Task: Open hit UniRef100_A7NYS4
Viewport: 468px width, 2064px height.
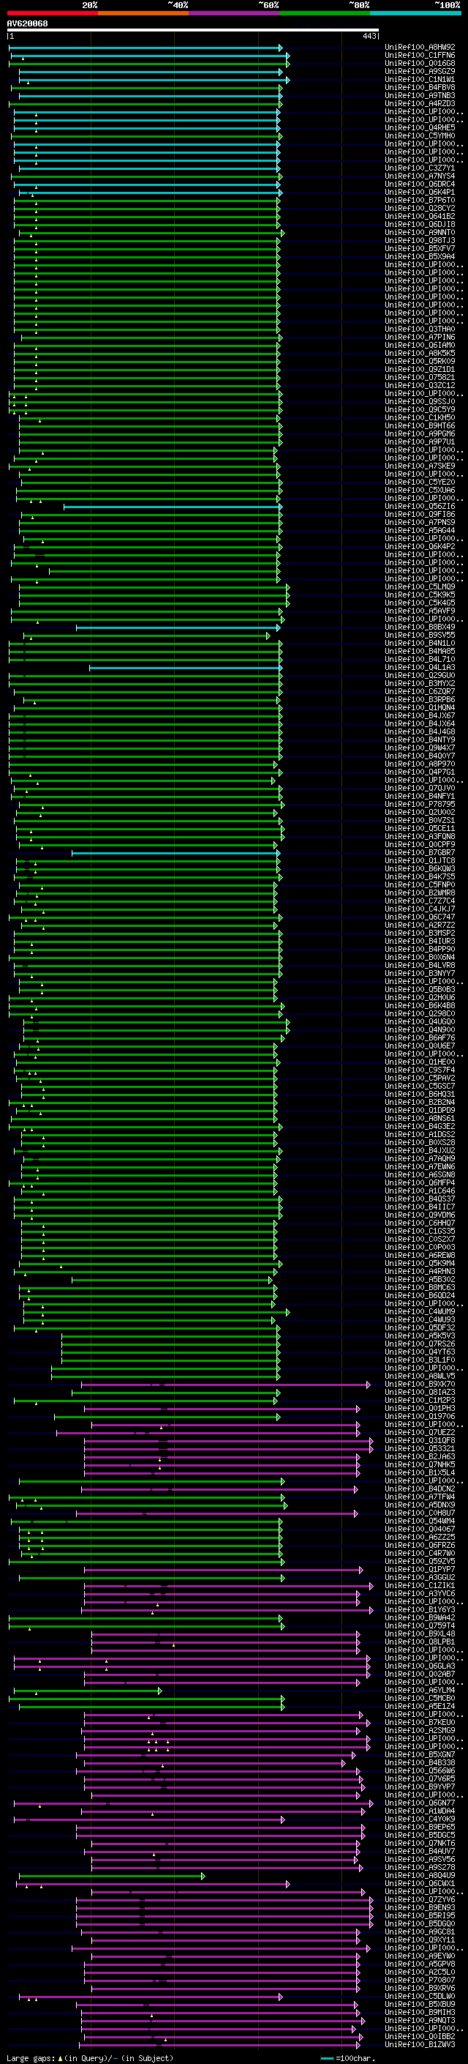Action: click(x=419, y=176)
